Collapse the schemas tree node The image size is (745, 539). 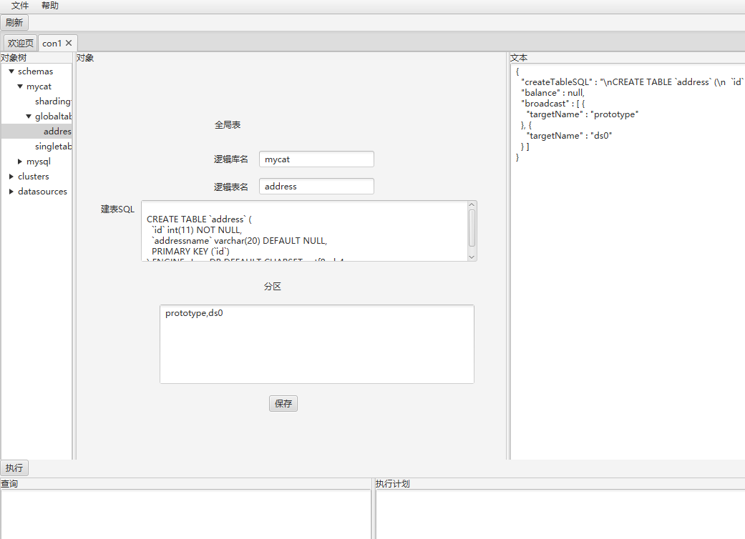(x=11, y=71)
